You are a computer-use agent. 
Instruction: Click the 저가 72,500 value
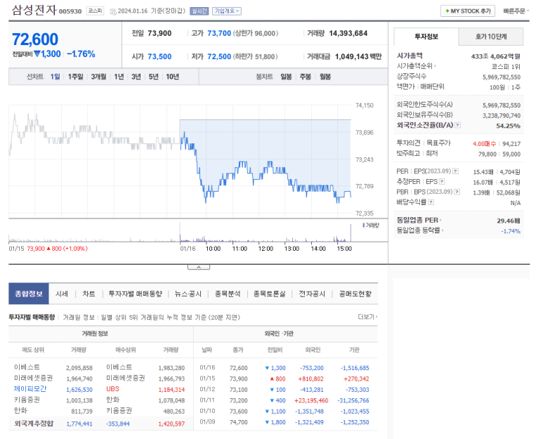pyautogui.click(x=219, y=56)
